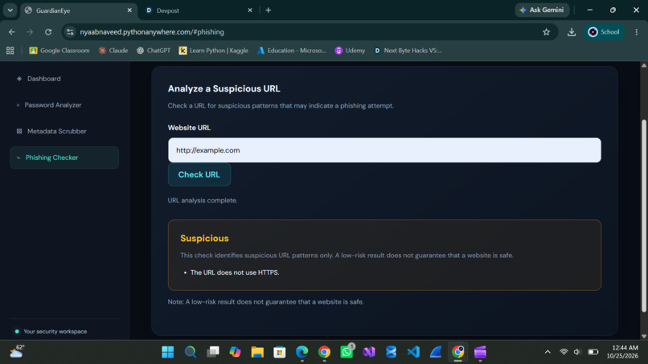Bookmark this page with star icon
The image size is (648, 364).
(547, 32)
